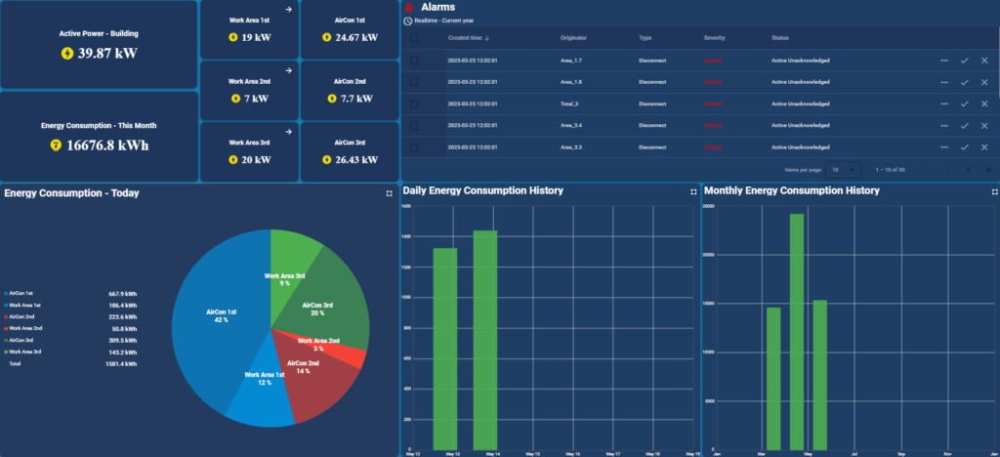1000x457 pixels.
Task: Check the Area_3.4 alarm row checkbox
Action: (415, 125)
